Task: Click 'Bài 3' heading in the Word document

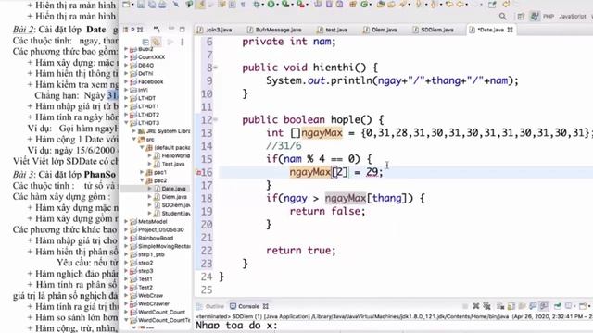Action: click(x=24, y=175)
